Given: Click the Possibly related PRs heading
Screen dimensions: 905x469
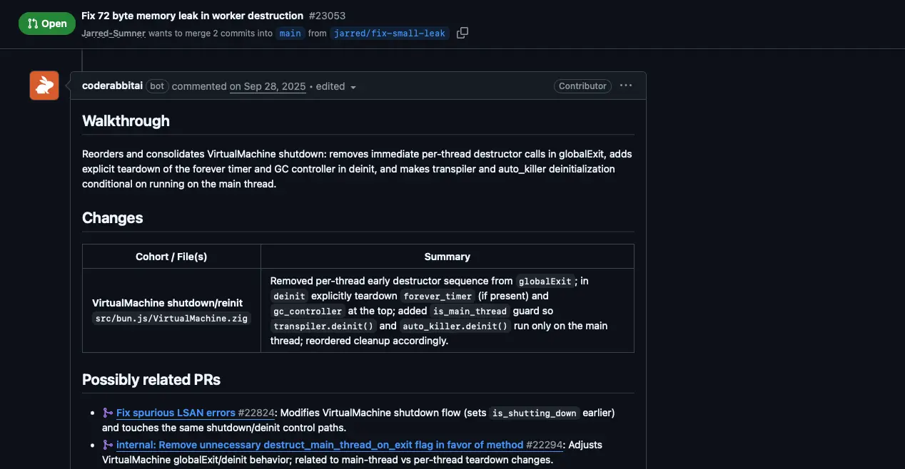Looking at the screenshot, I should (x=151, y=380).
